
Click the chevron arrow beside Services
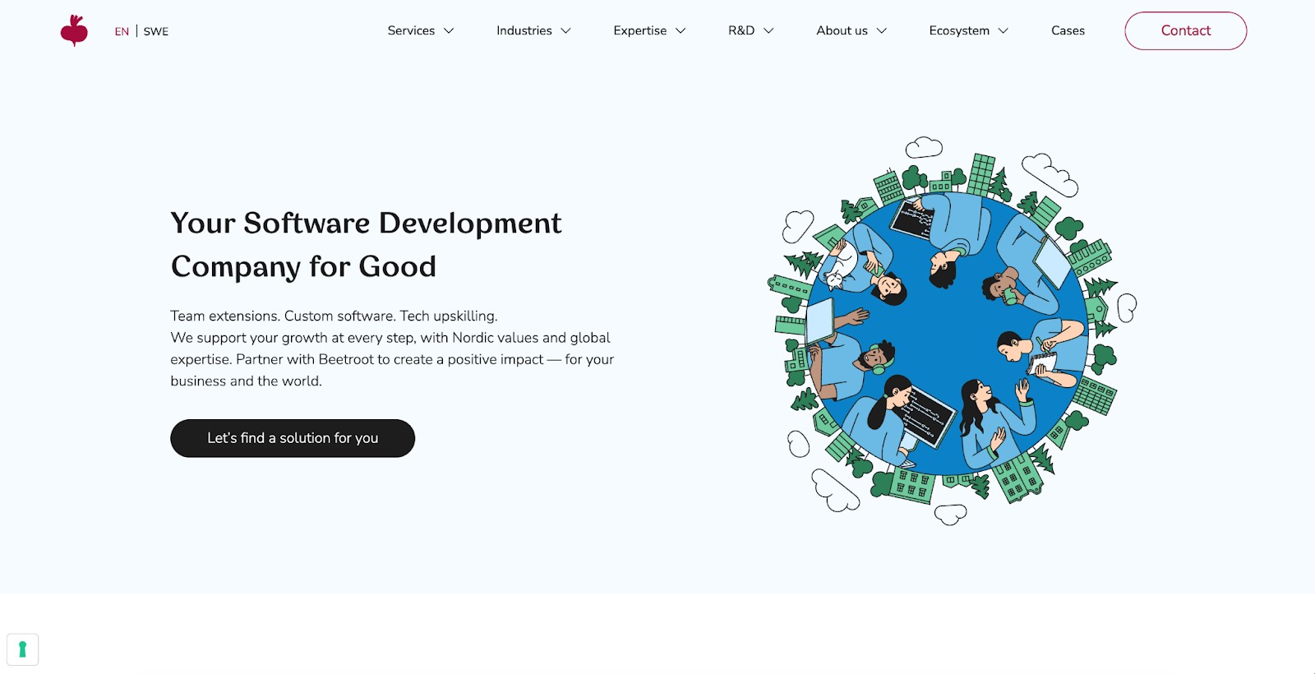click(x=449, y=31)
